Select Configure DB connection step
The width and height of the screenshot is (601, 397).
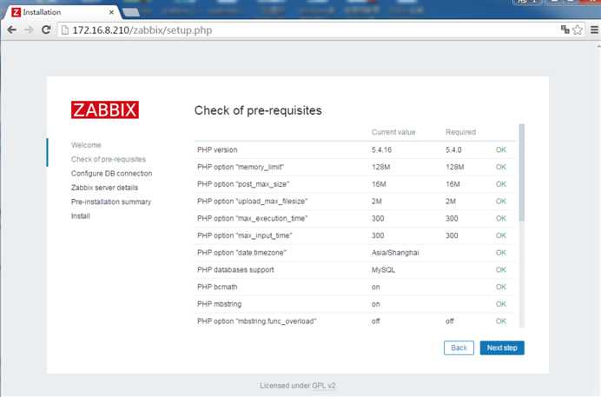(111, 173)
